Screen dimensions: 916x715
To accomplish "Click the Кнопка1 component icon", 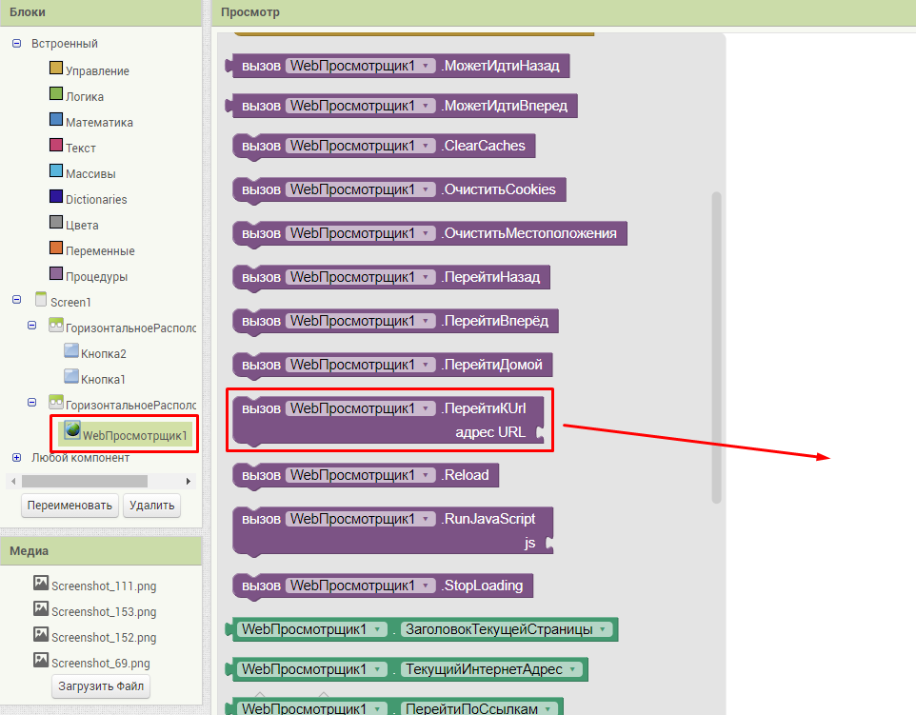I will point(70,378).
